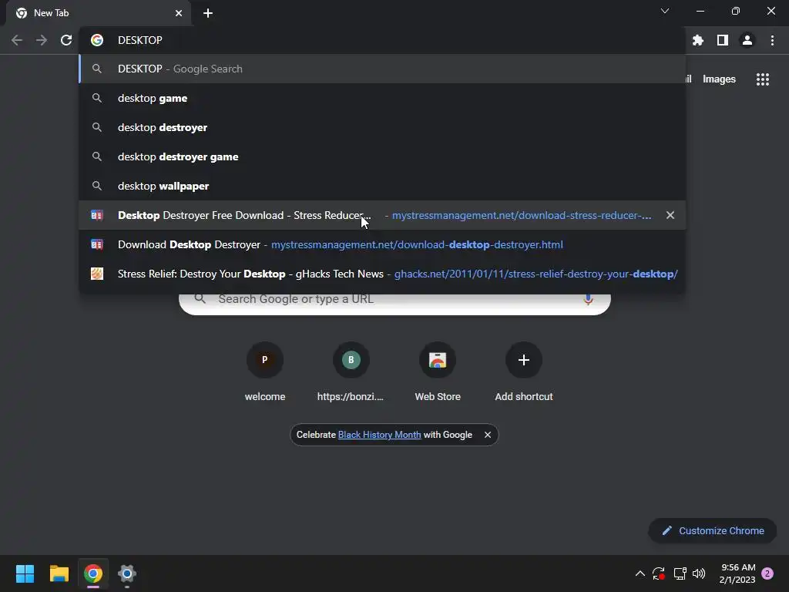Click the browser forward arrow
This screenshot has height=592, width=789.
click(42, 40)
